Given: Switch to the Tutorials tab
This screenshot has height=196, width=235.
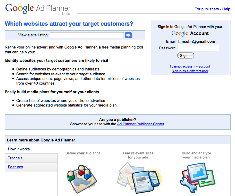Looking at the screenshot, I should coord(15,158).
